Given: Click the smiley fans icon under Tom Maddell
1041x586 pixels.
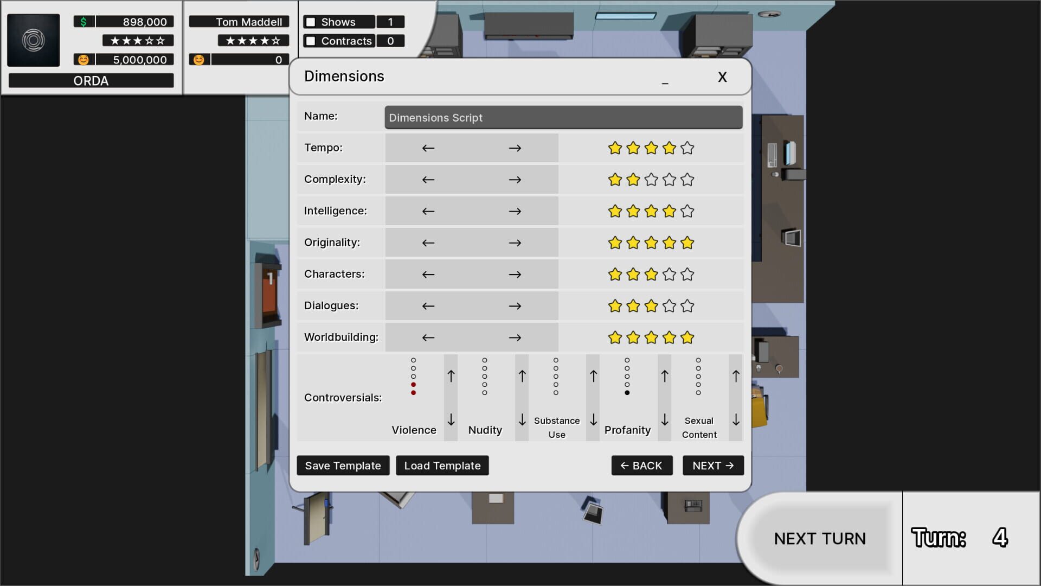Looking at the screenshot, I should [198, 59].
